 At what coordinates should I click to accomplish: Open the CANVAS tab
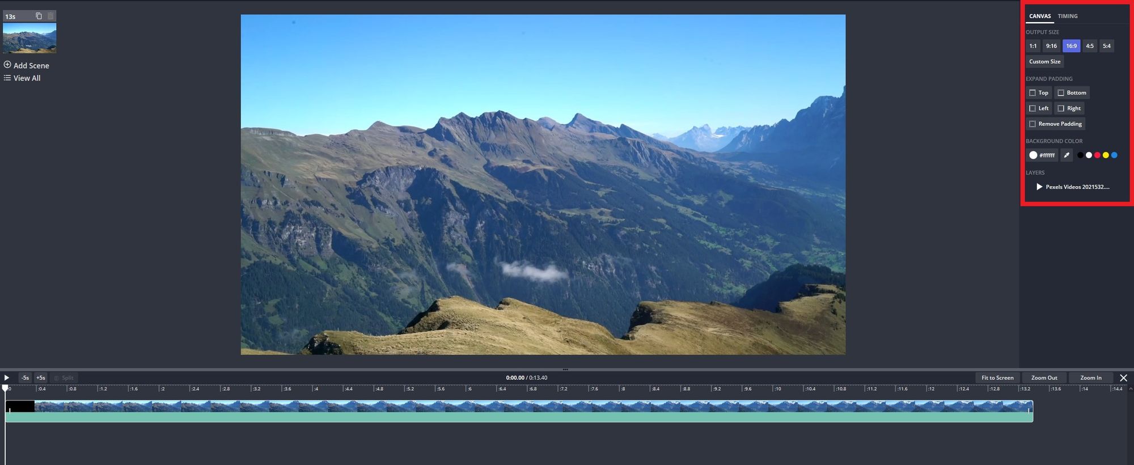(1040, 16)
